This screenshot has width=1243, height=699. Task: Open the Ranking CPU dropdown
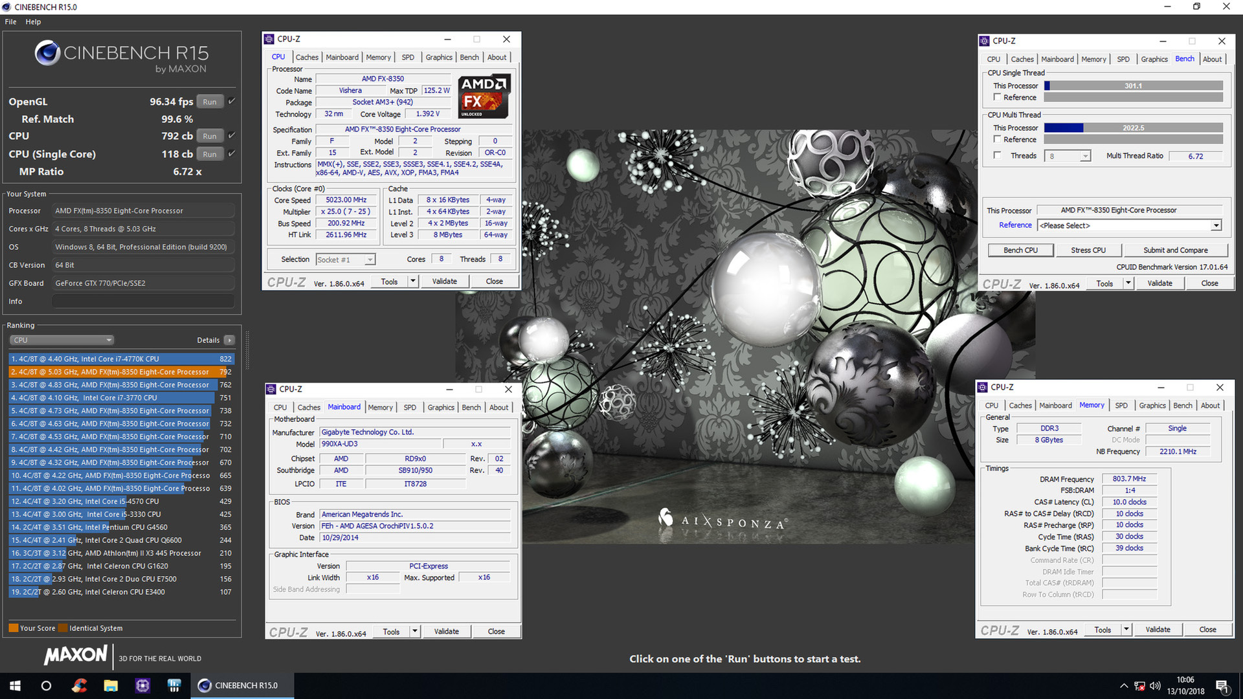[62, 340]
